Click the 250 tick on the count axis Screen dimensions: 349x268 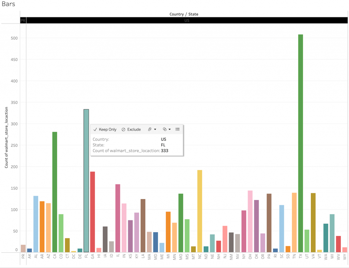tap(14, 145)
